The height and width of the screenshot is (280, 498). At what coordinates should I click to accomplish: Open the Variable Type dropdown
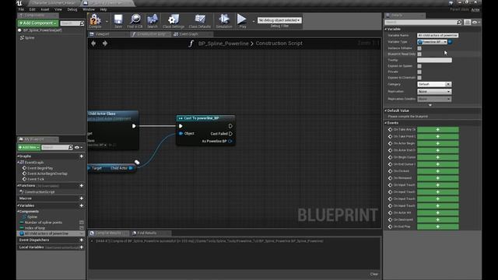point(433,42)
